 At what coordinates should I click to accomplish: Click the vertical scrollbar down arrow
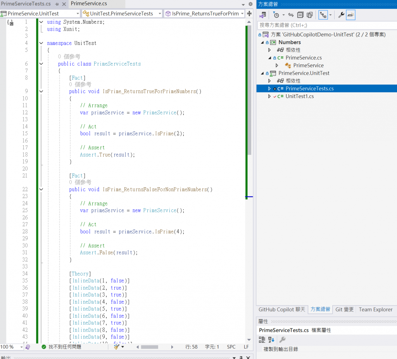(x=249, y=340)
